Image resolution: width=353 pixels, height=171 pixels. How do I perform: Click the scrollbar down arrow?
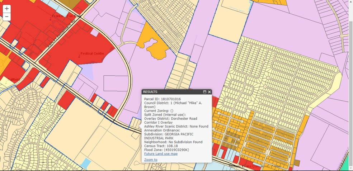350,168
